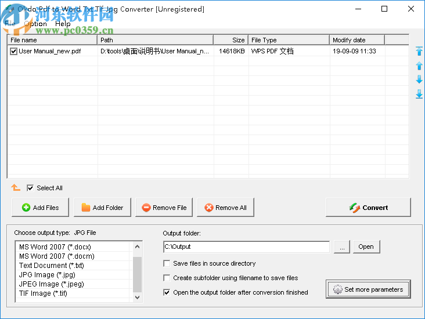Minimize the converter window
The image size is (425, 319).
coord(358,9)
